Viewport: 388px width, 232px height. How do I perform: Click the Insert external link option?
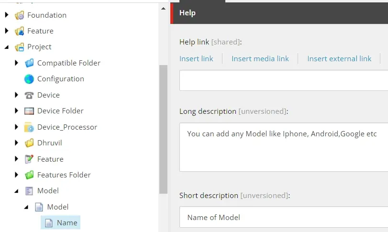[x=339, y=59]
